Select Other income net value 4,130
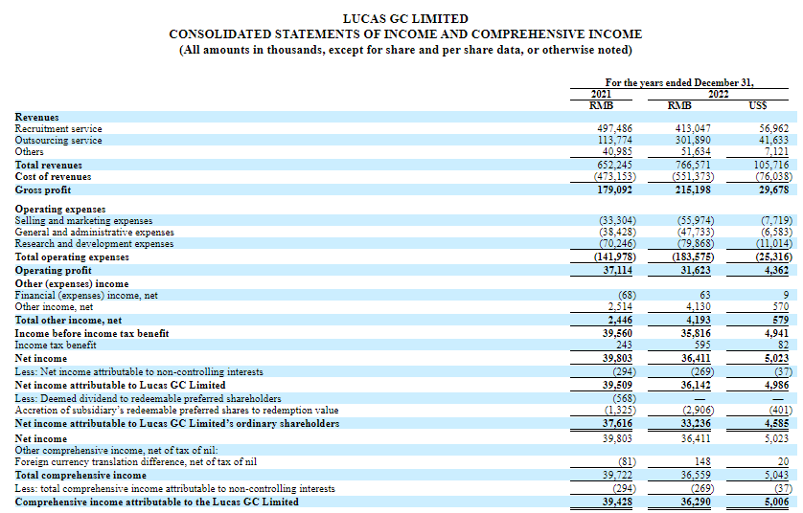Screen dimensions: 803x513 (698, 307)
